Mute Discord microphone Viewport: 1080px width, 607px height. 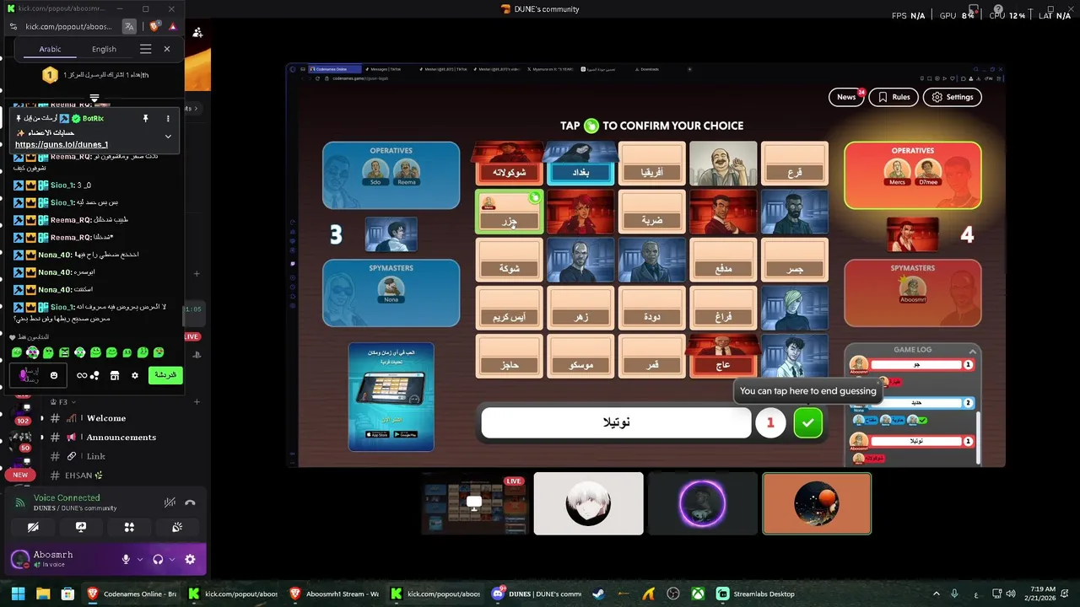point(126,559)
